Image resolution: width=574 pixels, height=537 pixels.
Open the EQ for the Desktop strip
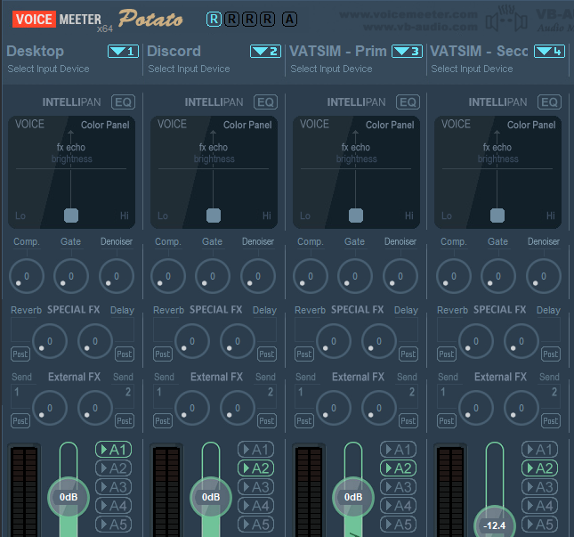[x=124, y=102]
